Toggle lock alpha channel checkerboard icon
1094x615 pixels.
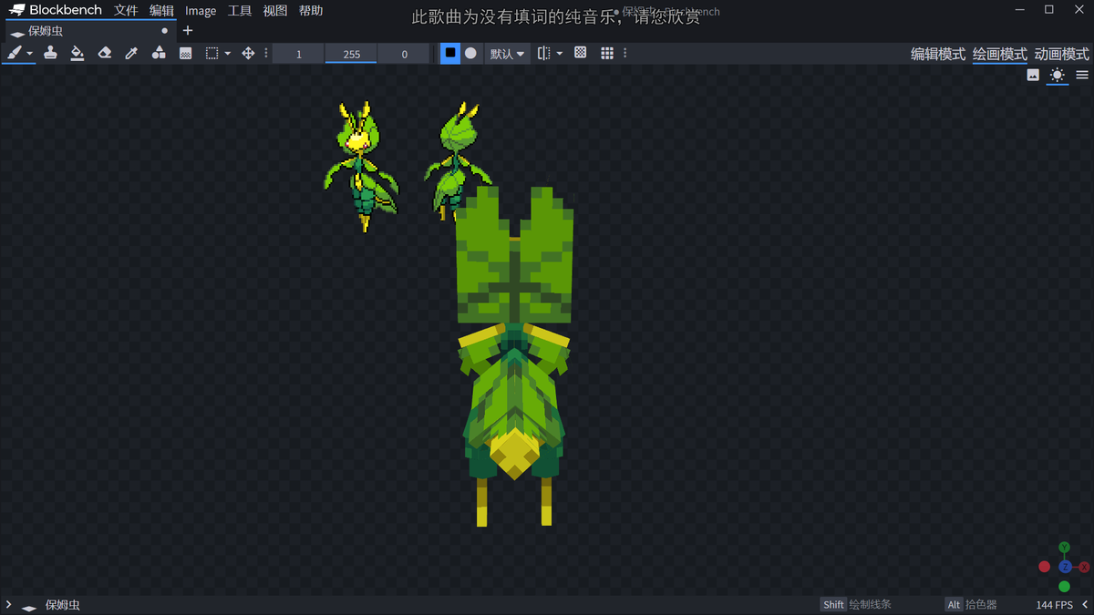[x=580, y=53]
